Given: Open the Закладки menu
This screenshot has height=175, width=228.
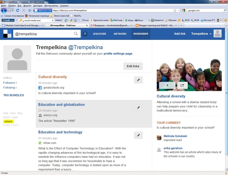Looking at the screenshot, I should coord(38,6).
